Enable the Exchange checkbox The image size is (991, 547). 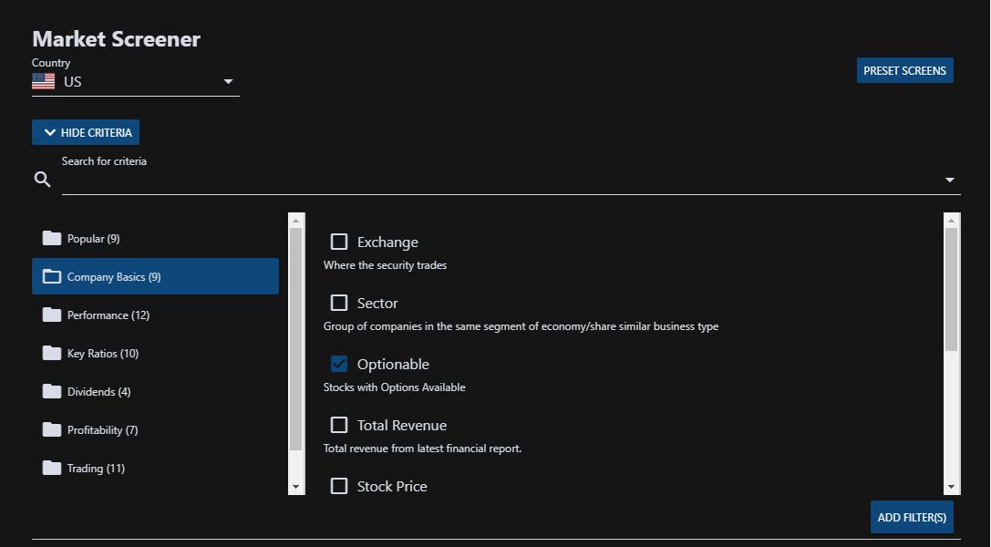[x=339, y=242]
